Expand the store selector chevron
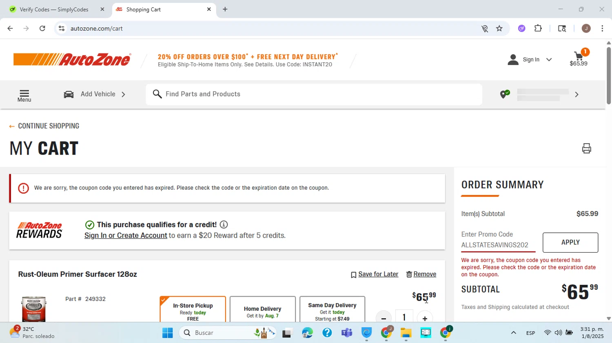 pos(577,94)
